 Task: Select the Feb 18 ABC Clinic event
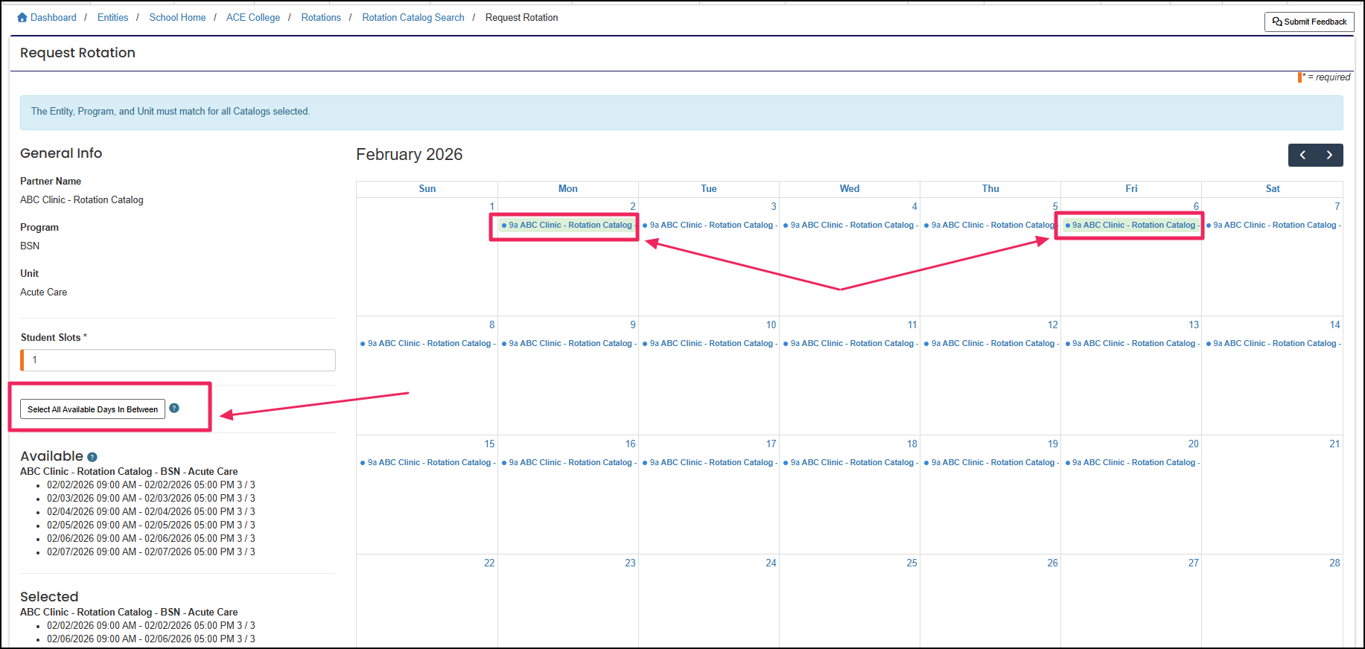coord(850,462)
